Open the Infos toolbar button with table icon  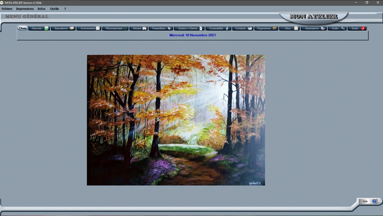[x=290, y=28]
